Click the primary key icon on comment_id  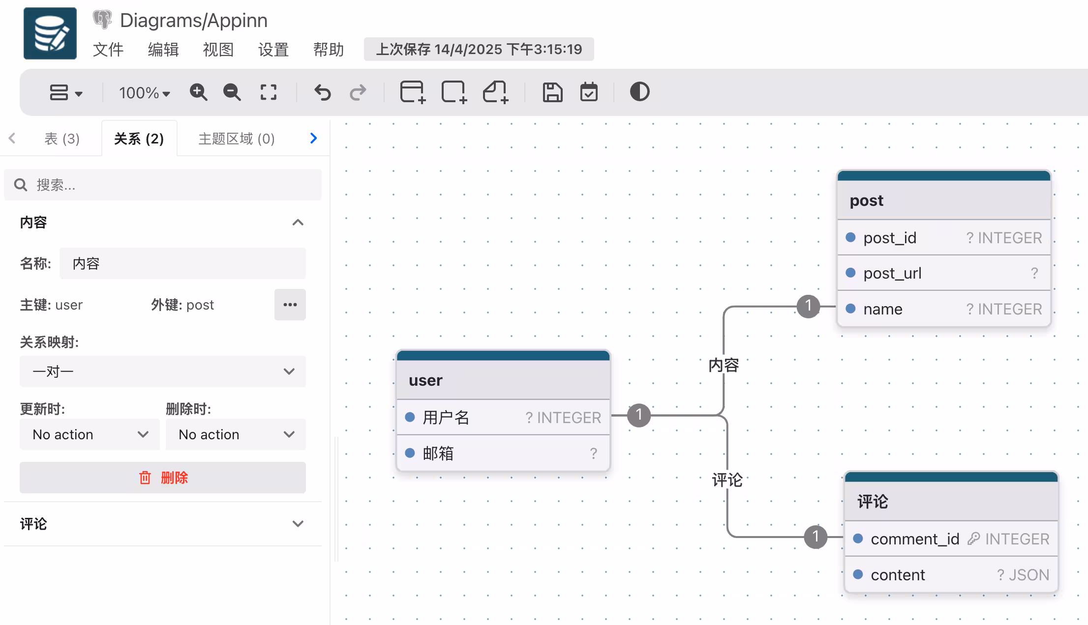973,539
